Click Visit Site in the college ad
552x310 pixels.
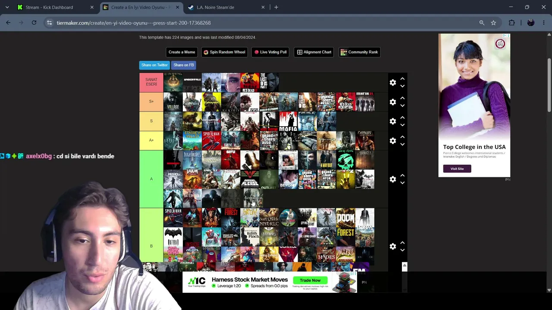(457, 169)
